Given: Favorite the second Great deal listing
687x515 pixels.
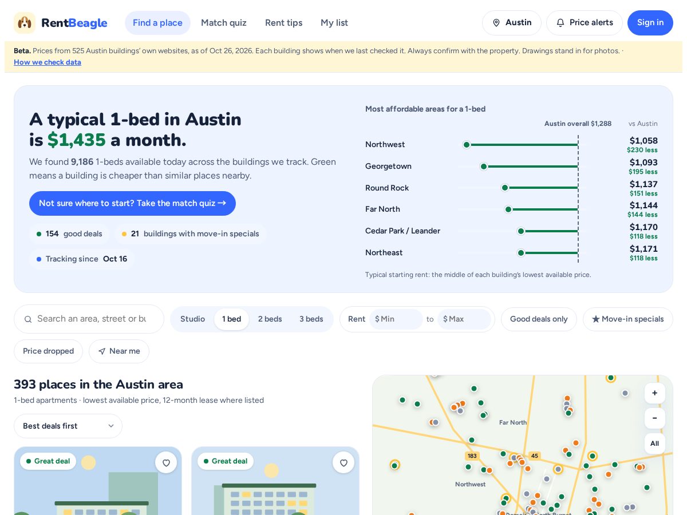Looking at the screenshot, I should coord(343,462).
